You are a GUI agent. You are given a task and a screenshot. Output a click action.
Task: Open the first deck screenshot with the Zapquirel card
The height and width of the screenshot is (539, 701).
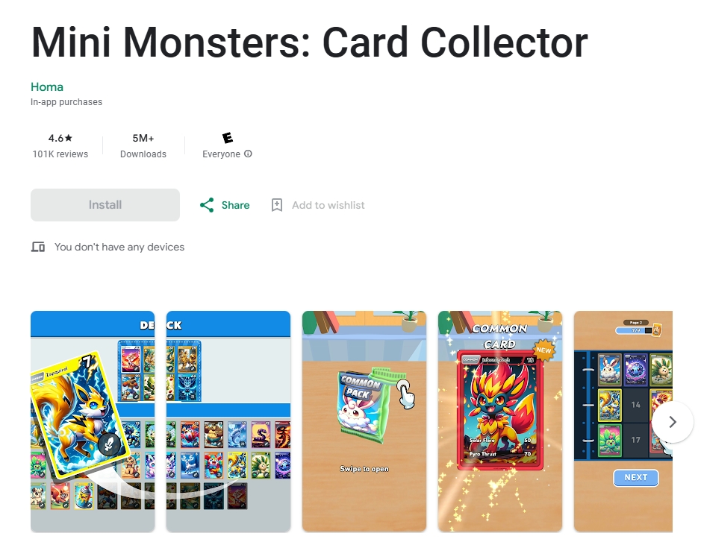(93, 421)
